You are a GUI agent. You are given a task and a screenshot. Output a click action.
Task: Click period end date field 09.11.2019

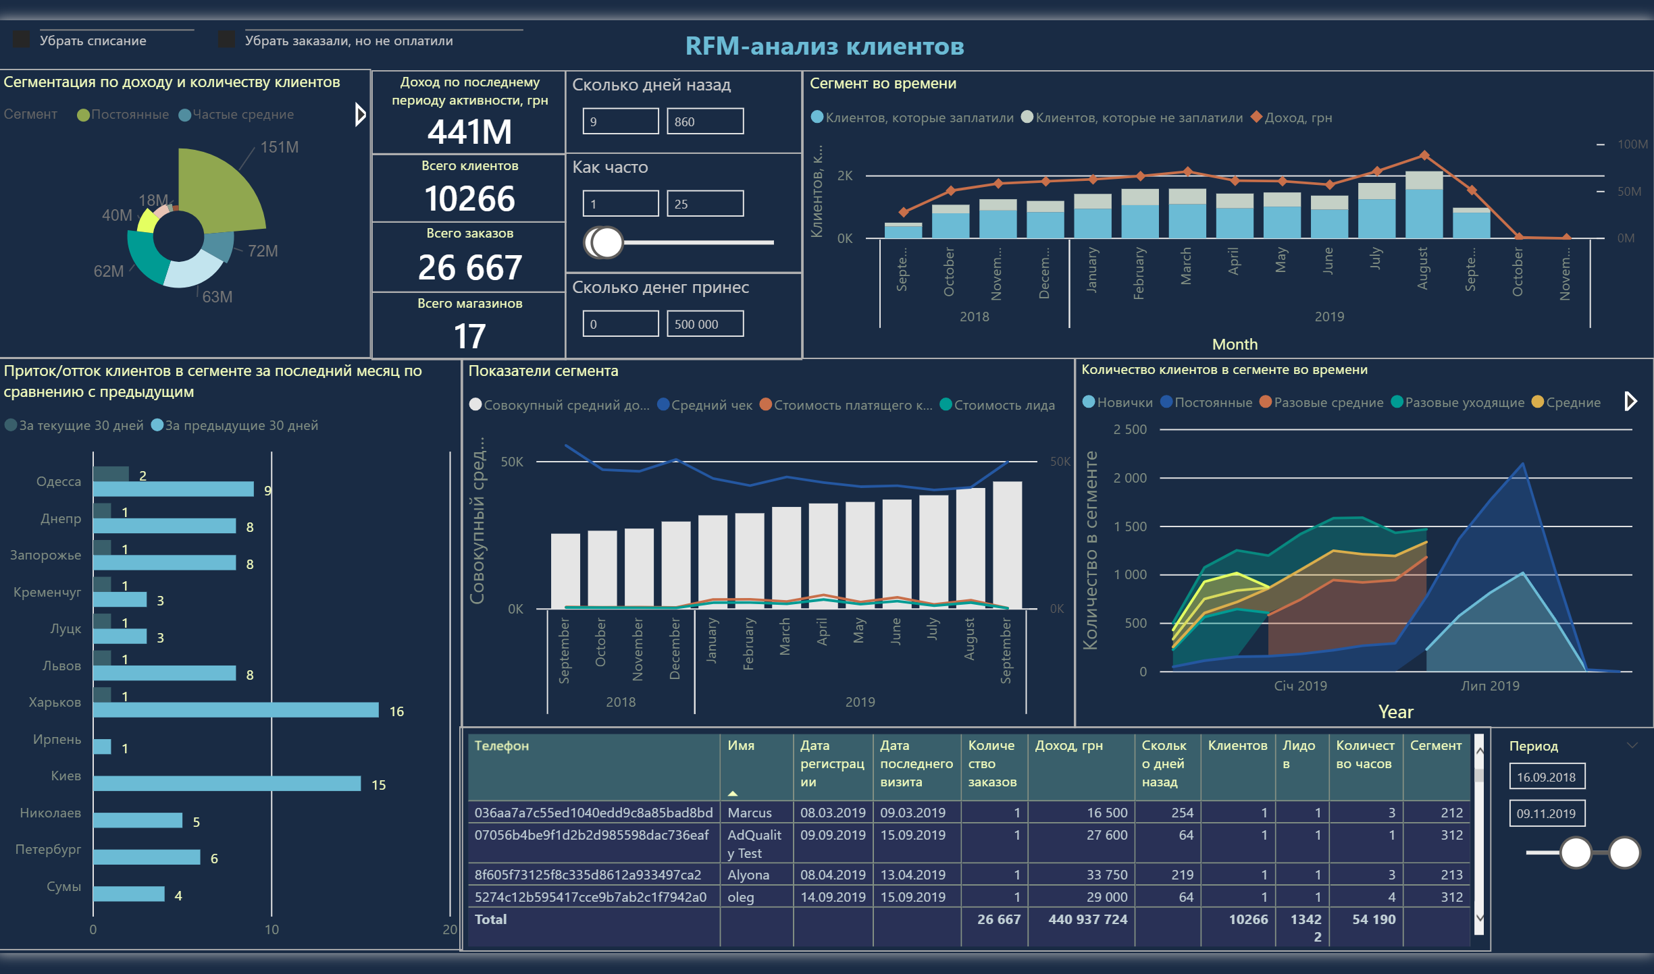click(1547, 813)
